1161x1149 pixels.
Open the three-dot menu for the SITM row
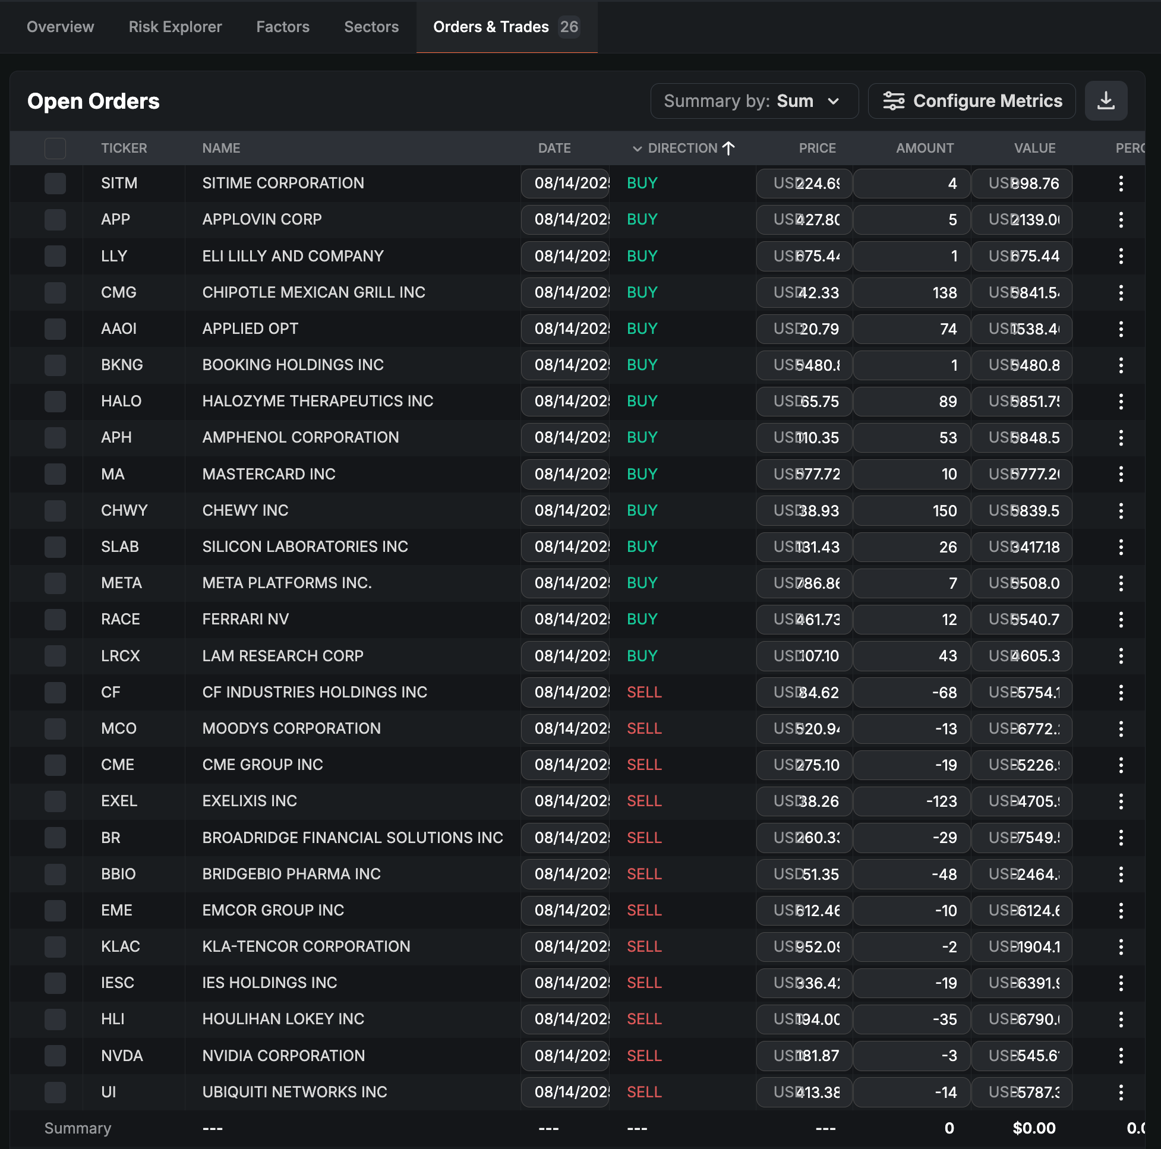(1120, 184)
